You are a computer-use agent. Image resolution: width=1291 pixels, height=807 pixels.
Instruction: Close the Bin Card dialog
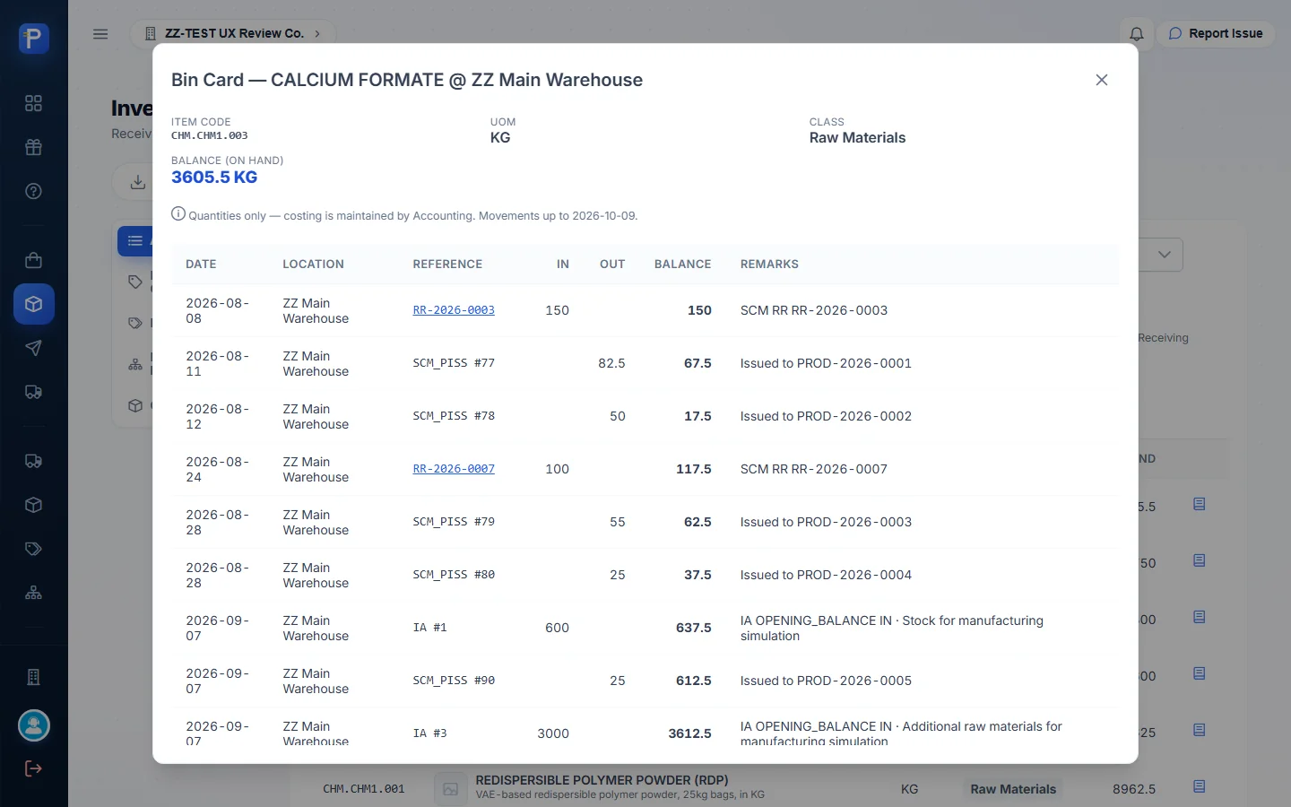click(x=1102, y=80)
